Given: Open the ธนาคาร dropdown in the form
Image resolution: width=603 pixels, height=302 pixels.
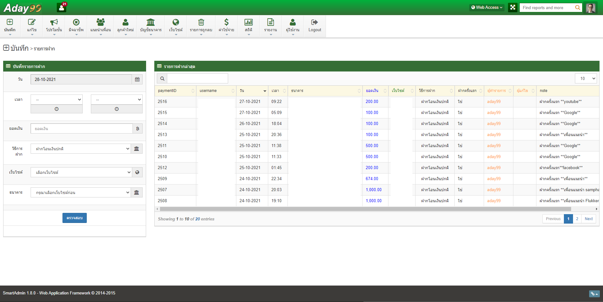Looking at the screenshot, I should (80, 192).
